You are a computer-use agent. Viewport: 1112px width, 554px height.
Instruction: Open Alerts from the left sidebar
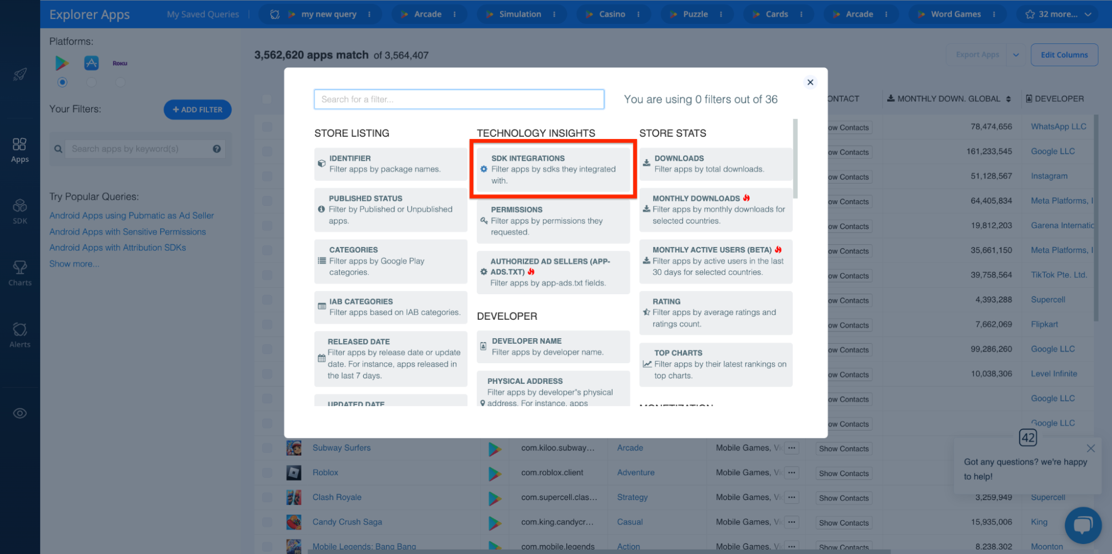click(20, 335)
